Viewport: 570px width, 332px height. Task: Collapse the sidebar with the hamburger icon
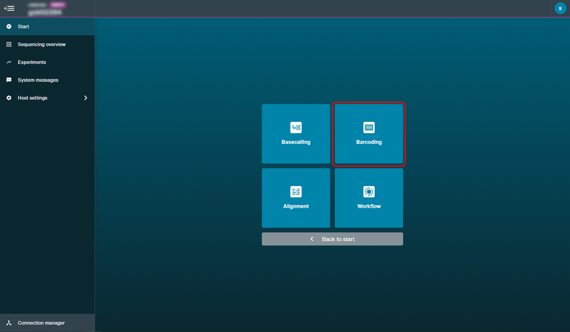point(10,8)
